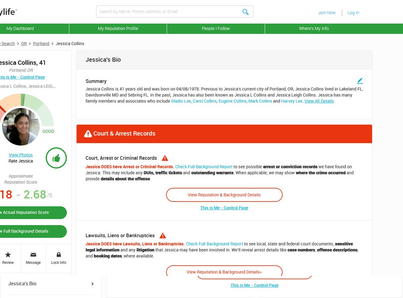Open My Reputation Profile tab
Viewport: 403px width, 298px height.
click(118, 29)
